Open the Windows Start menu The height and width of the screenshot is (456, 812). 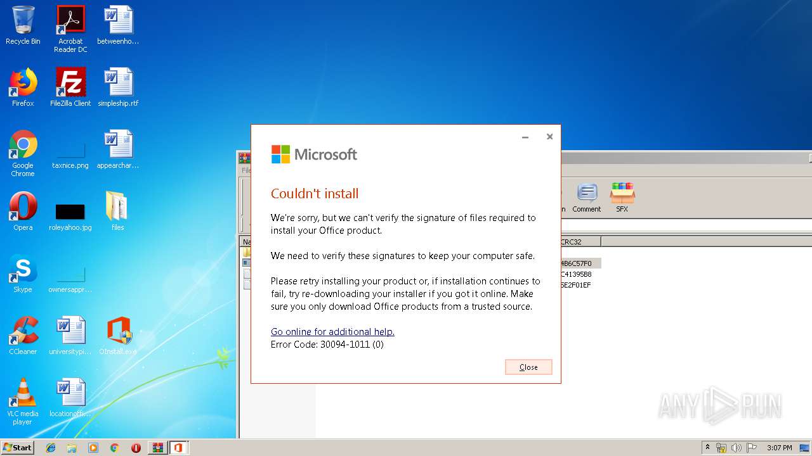pos(17,448)
